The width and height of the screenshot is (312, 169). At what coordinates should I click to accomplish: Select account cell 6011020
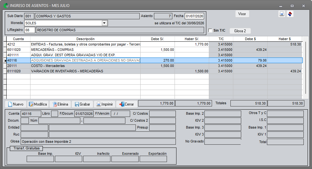[x=18, y=50]
